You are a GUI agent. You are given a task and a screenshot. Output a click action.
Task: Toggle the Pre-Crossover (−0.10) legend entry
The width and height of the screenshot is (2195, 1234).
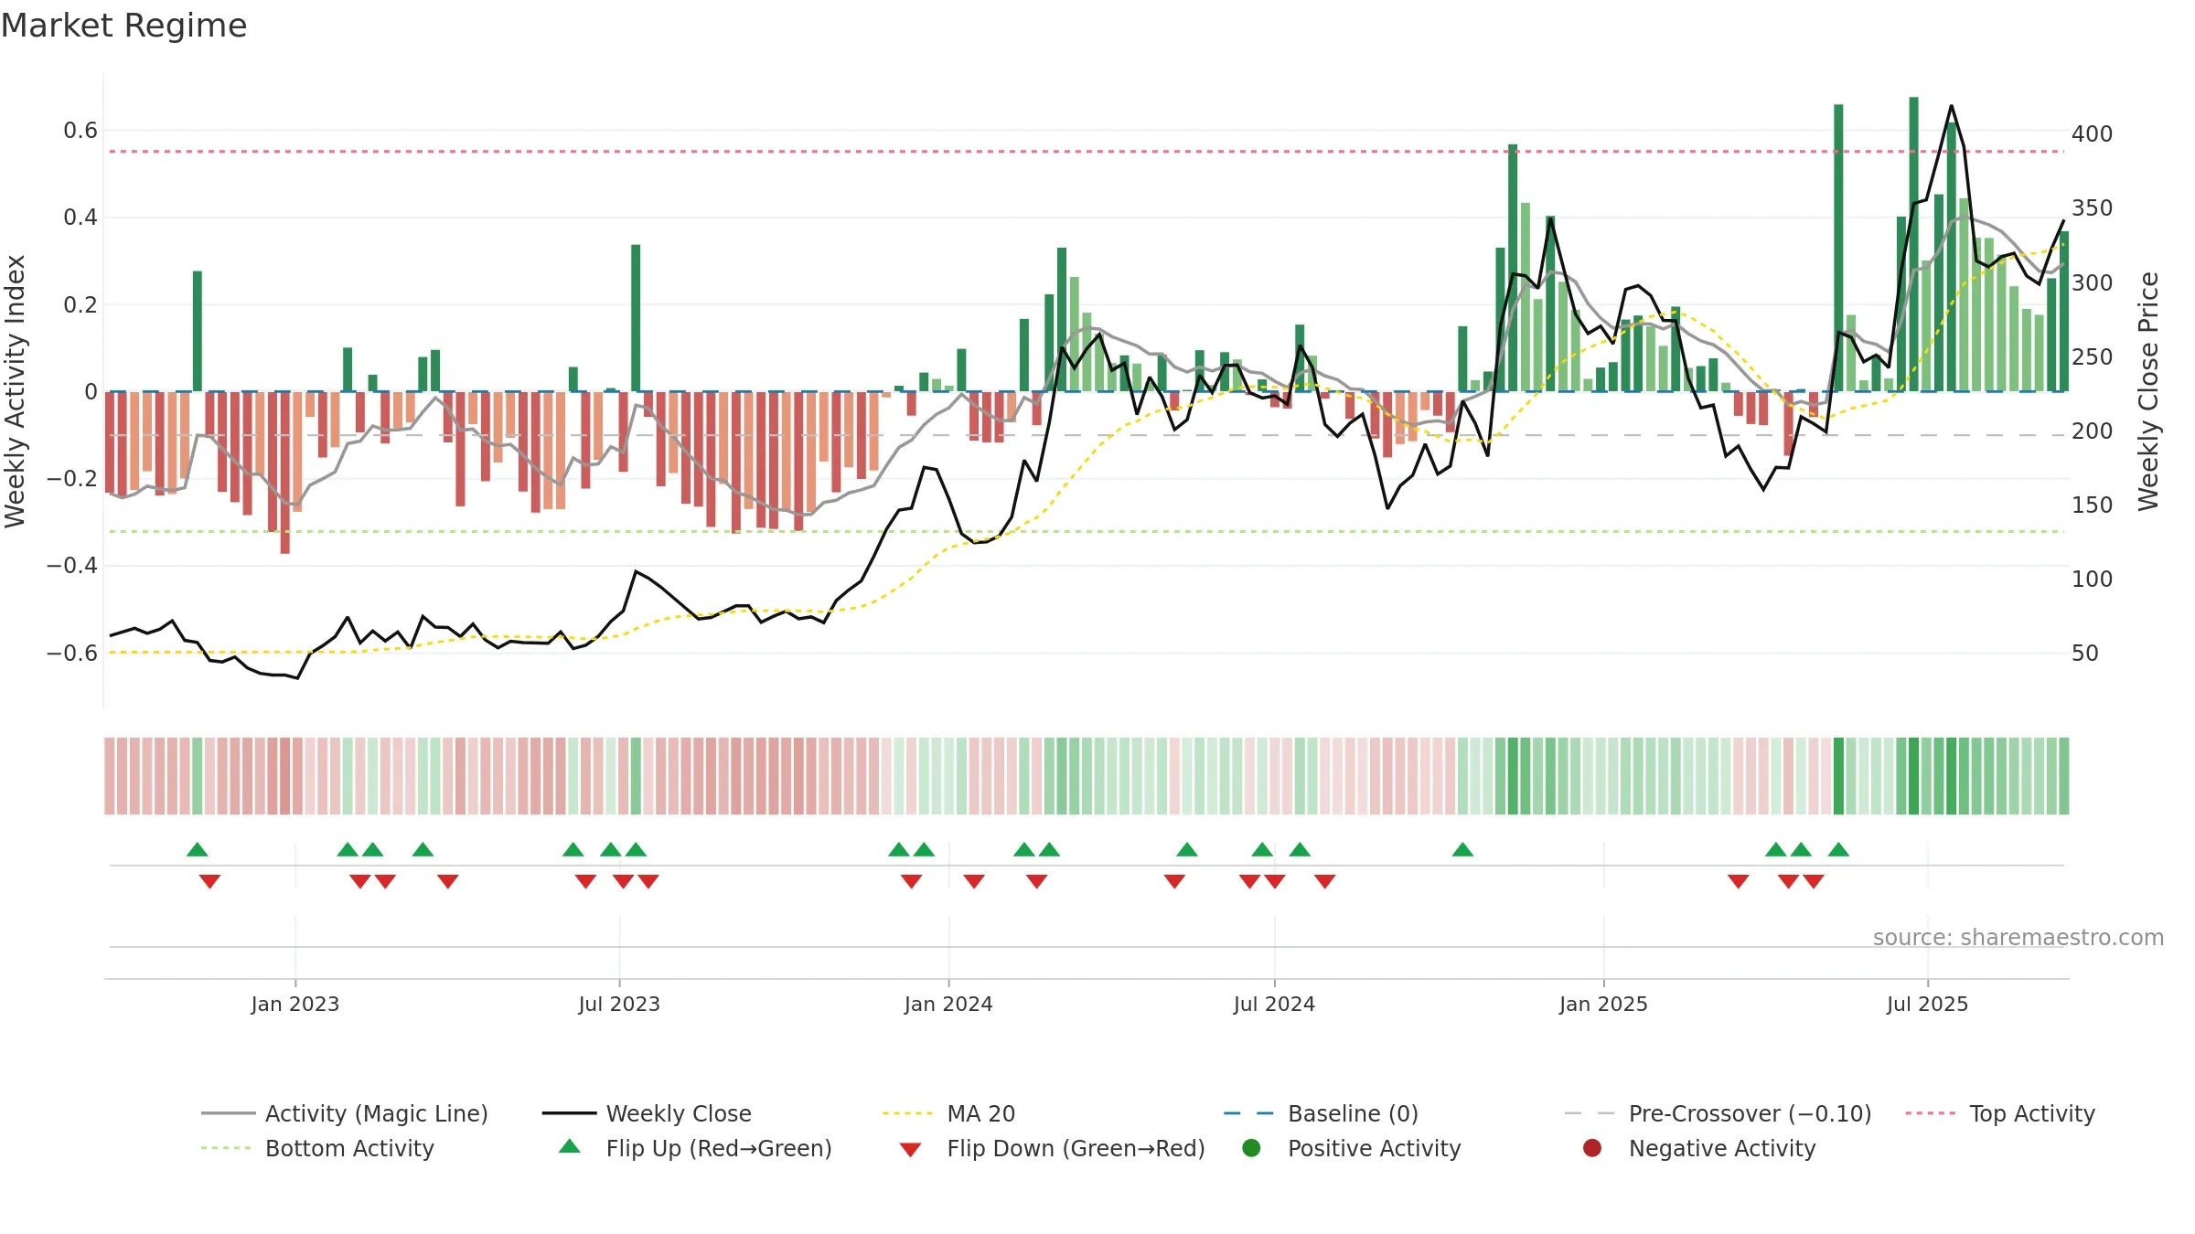(x=1718, y=1113)
